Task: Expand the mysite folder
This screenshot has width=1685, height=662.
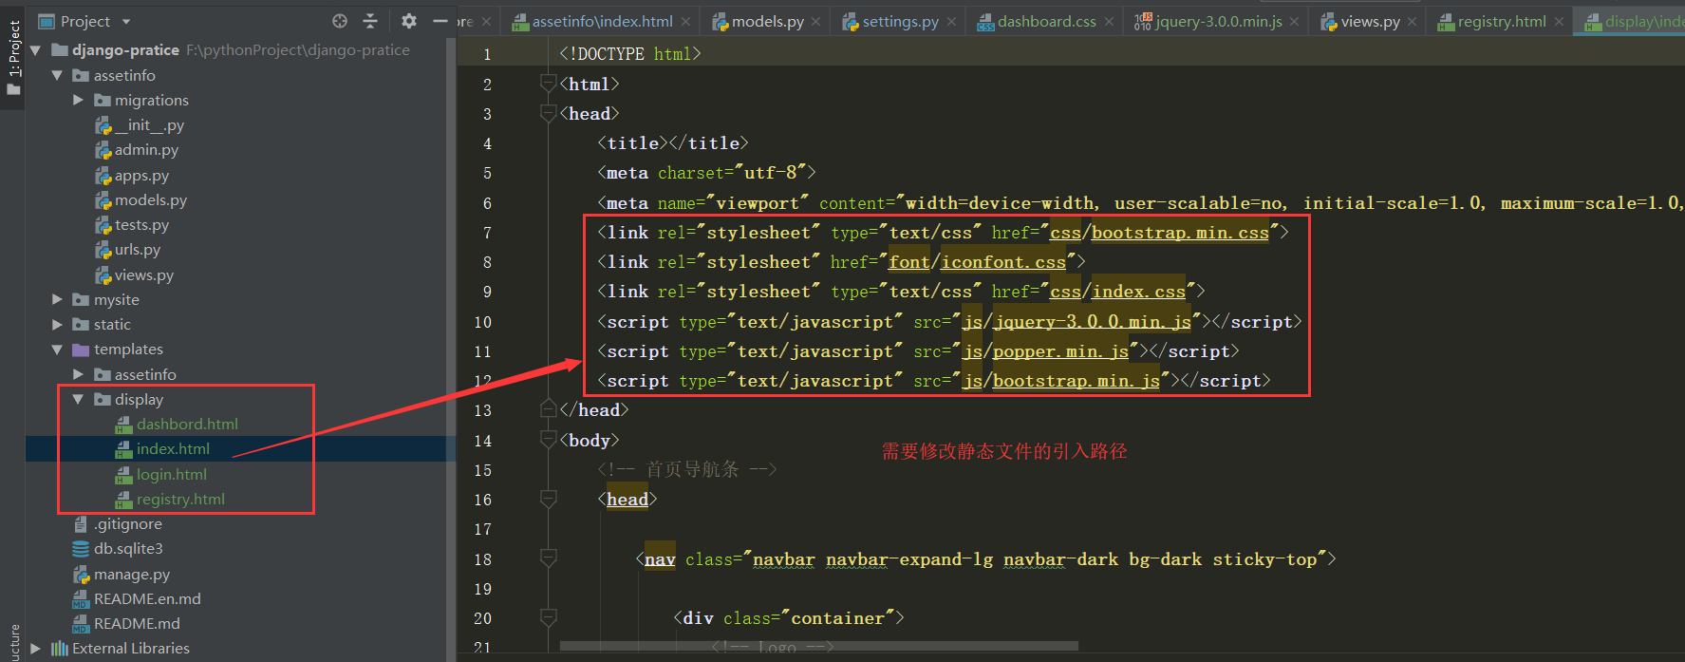Action: coord(57,299)
